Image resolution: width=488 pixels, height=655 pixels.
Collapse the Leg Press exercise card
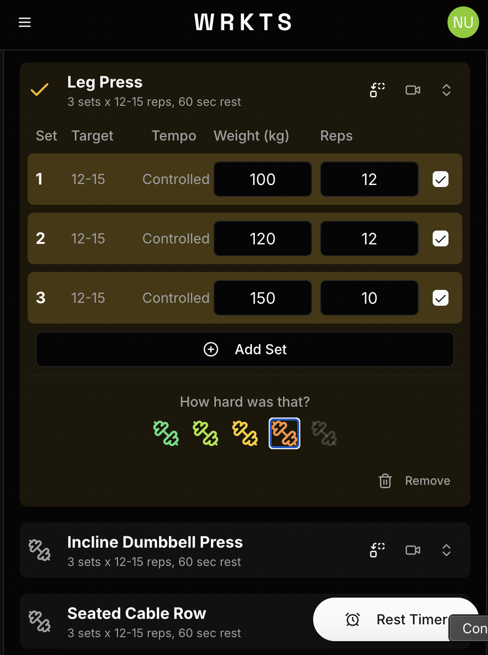(x=446, y=90)
